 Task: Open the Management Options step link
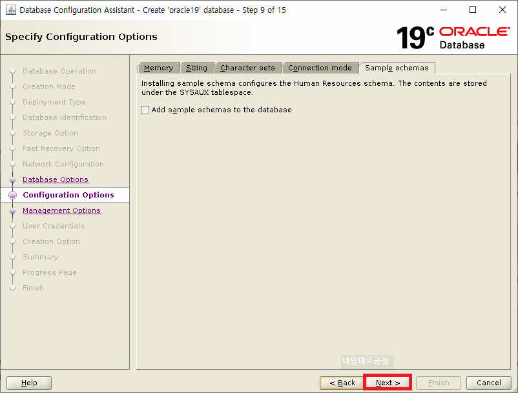tap(62, 210)
